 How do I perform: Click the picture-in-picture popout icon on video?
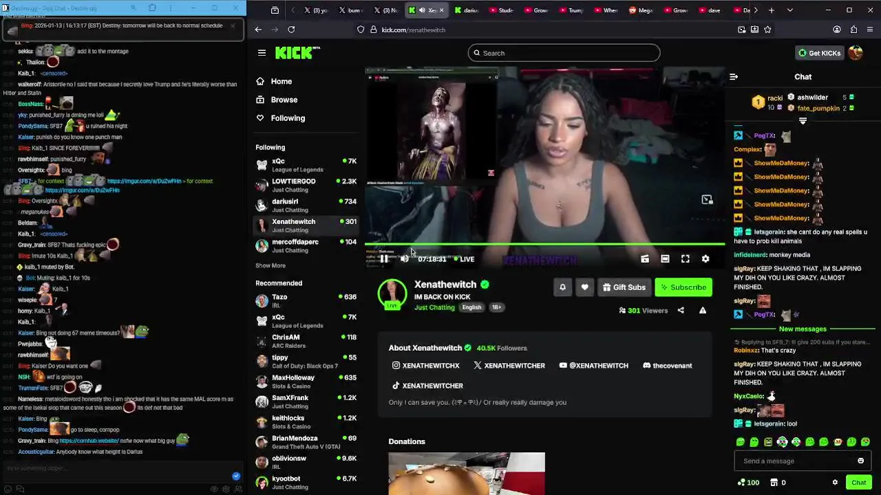click(707, 199)
